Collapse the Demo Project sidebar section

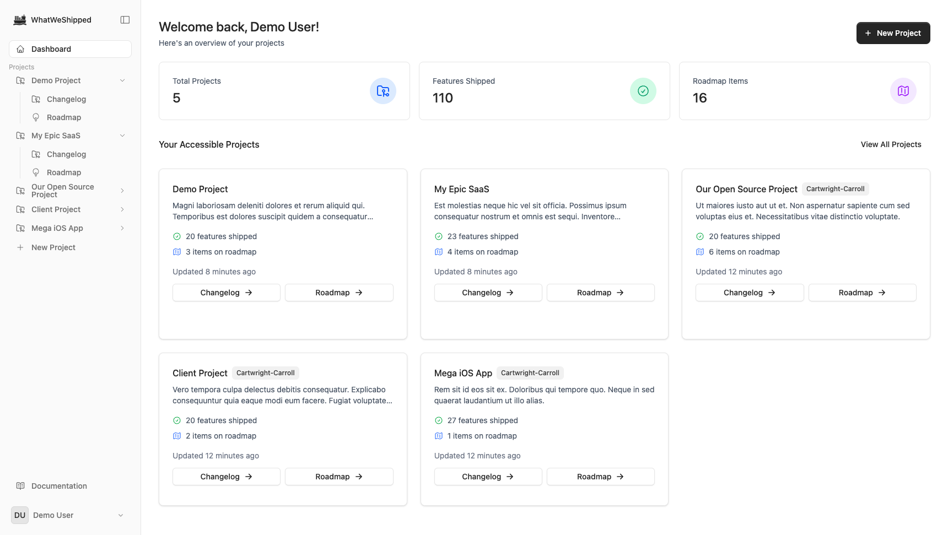tap(122, 80)
